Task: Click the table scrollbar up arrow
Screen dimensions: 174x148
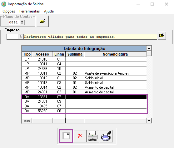Action: coord(149,48)
